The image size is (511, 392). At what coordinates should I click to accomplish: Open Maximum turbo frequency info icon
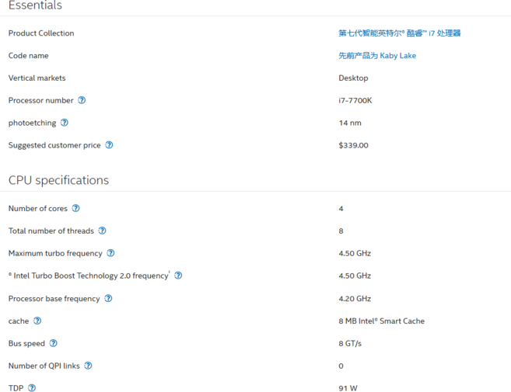pos(110,253)
